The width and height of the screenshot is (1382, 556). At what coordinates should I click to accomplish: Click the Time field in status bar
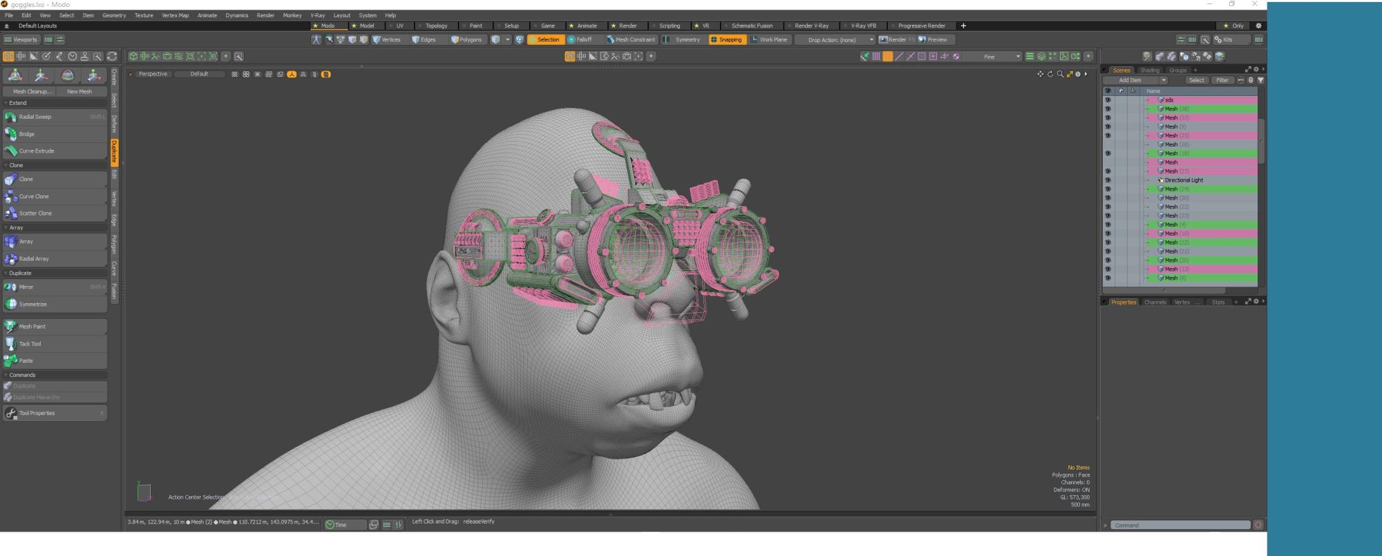tap(345, 525)
